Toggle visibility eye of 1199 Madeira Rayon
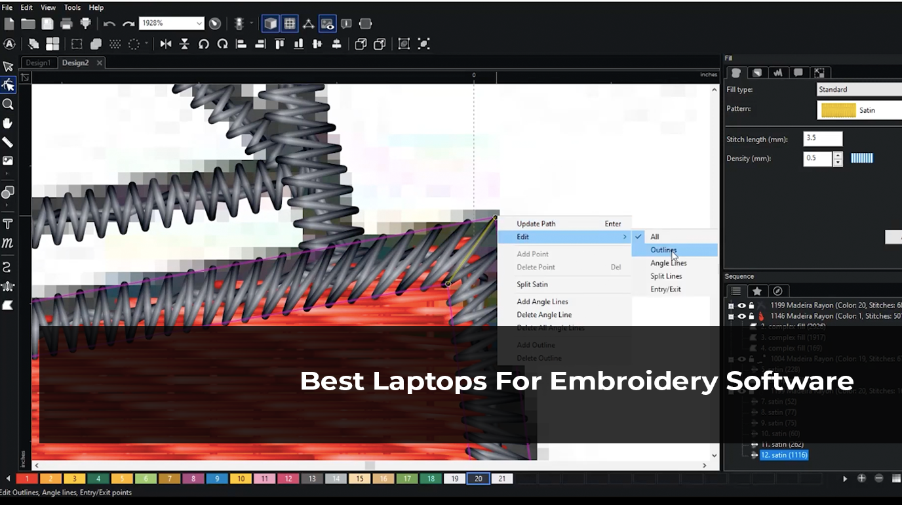The height and width of the screenshot is (505, 902). [742, 306]
